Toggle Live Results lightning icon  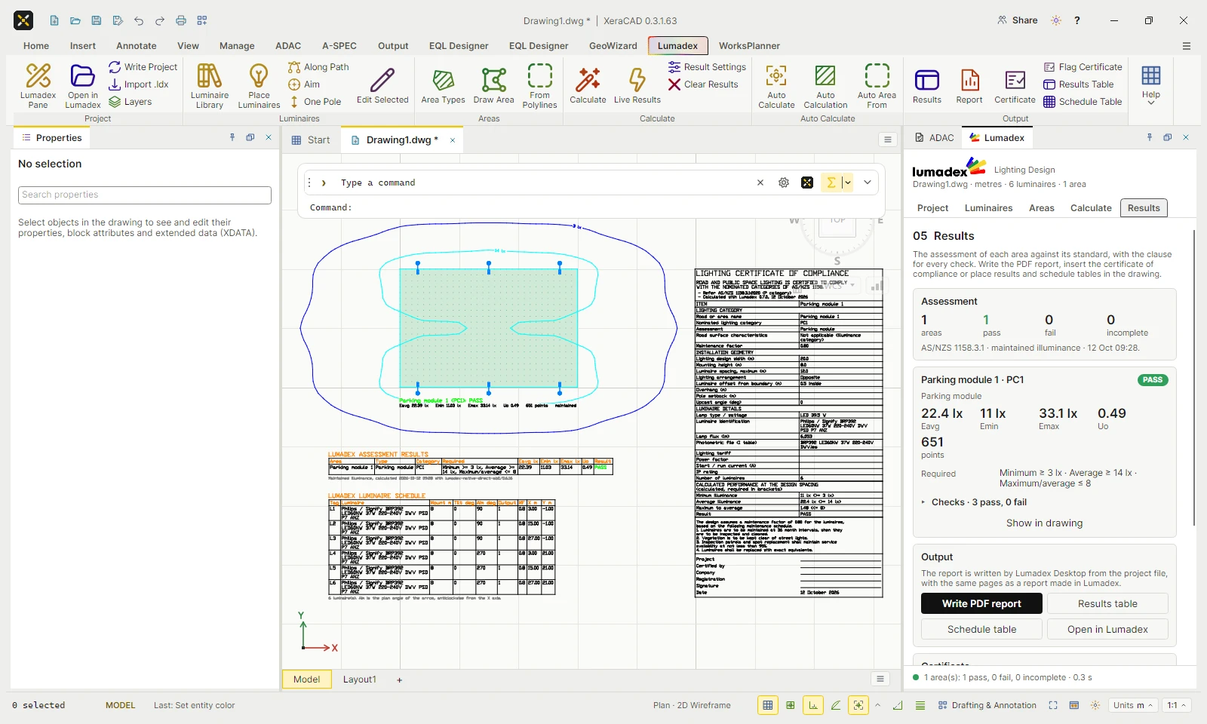pyautogui.click(x=637, y=79)
